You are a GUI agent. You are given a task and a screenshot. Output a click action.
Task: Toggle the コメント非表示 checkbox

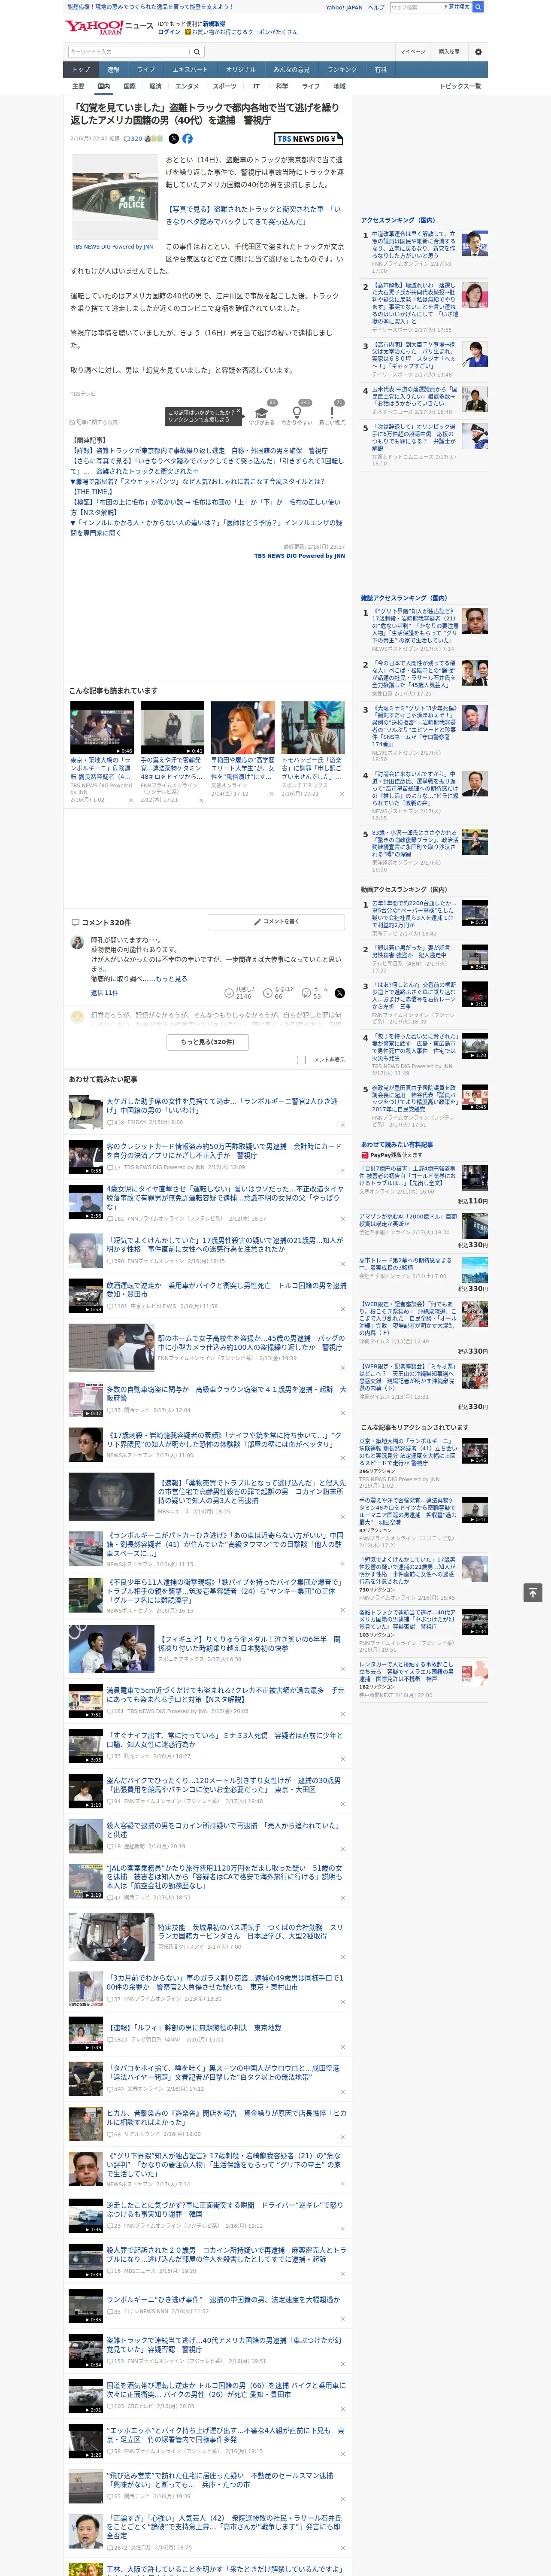tap(301, 1059)
